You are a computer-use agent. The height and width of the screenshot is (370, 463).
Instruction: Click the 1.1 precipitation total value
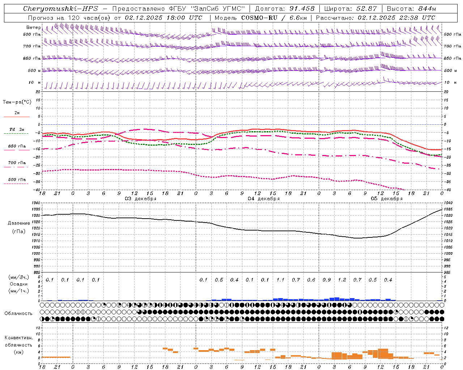tap(280, 280)
